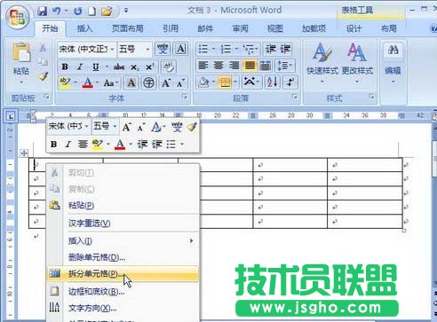Toggle bold in ribbon font group
This screenshot has width=437, height=322.
[x=65, y=67]
